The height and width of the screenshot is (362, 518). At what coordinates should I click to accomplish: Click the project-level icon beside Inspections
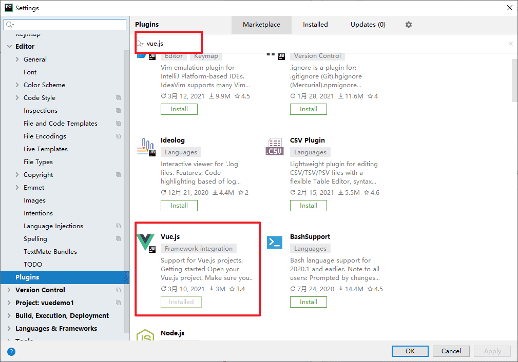(118, 111)
